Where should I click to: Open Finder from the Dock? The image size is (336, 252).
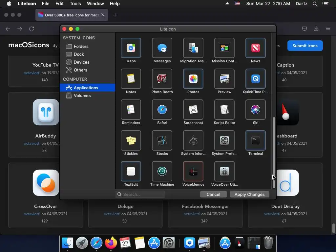pyautogui.click(x=68, y=243)
